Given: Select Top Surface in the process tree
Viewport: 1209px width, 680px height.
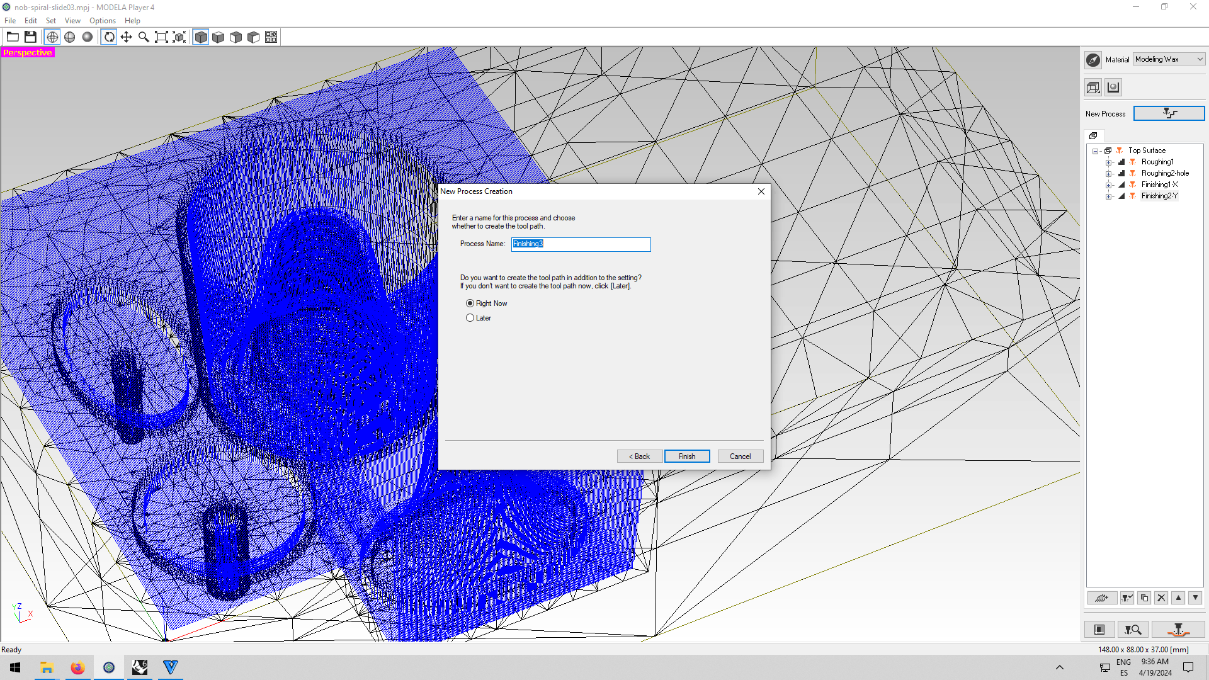Looking at the screenshot, I should pos(1147,150).
